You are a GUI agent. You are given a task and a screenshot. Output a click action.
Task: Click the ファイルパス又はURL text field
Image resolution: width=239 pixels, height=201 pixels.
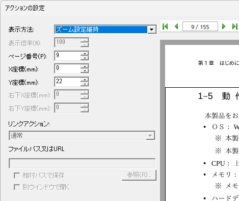pyautogui.click(x=82, y=163)
